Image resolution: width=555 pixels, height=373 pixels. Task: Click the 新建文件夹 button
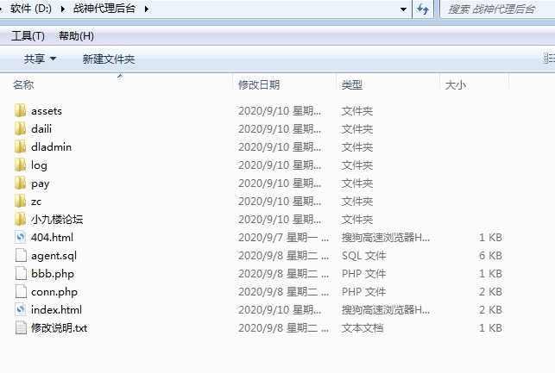[x=109, y=59]
